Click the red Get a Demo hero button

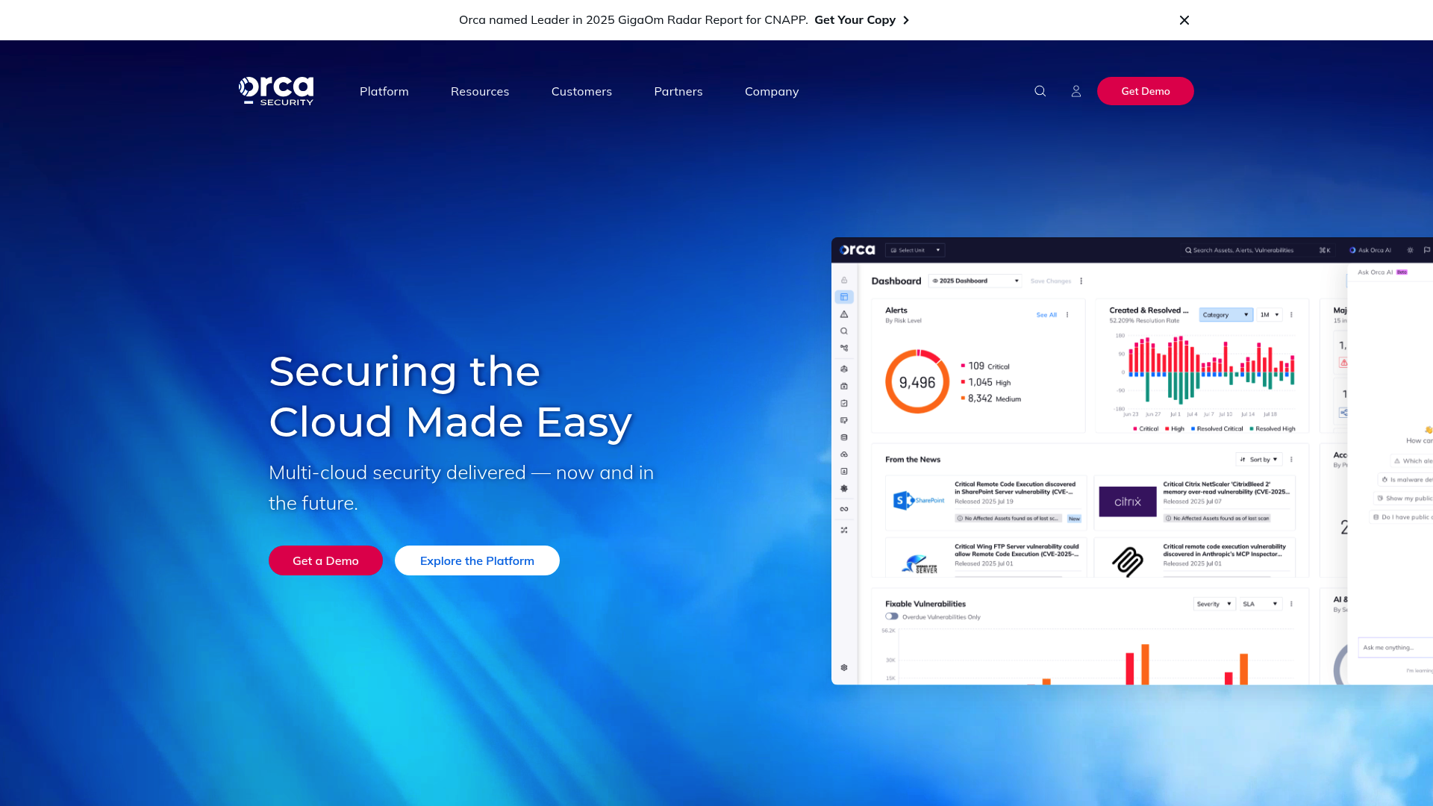(x=325, y=560)
